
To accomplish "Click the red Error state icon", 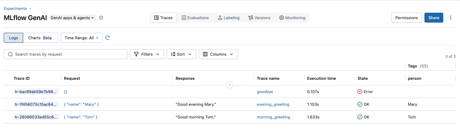I will 360,92.
